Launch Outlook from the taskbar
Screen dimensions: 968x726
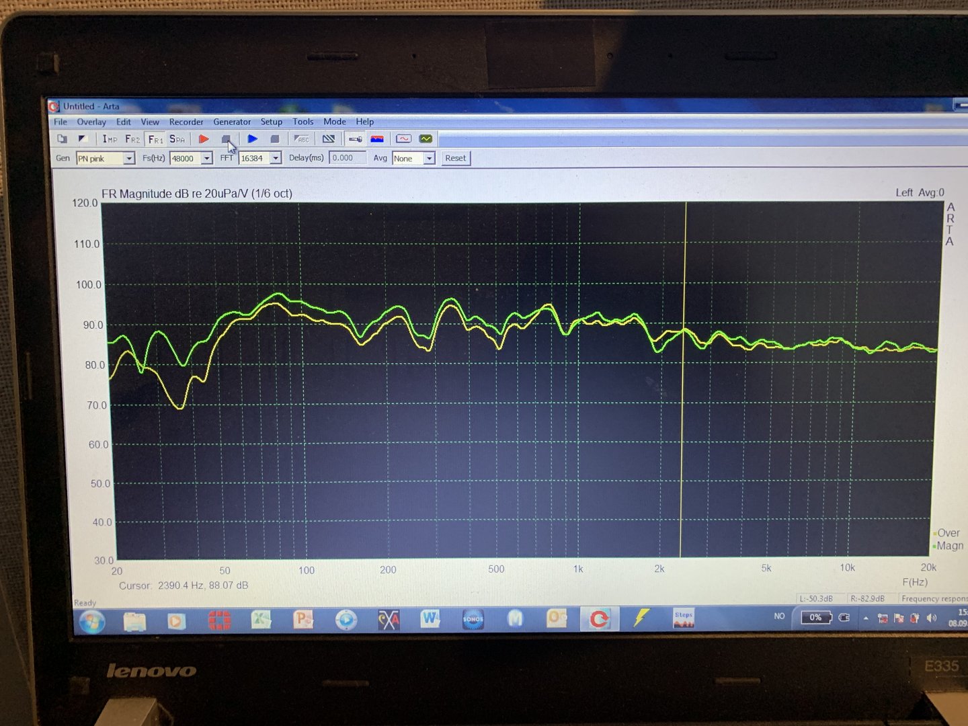pyautogui.click(x=557, y=618)
